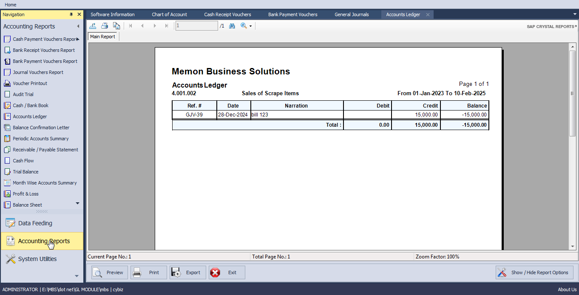
Task: Click the Print button at the bottom
Action: point(148,272)
